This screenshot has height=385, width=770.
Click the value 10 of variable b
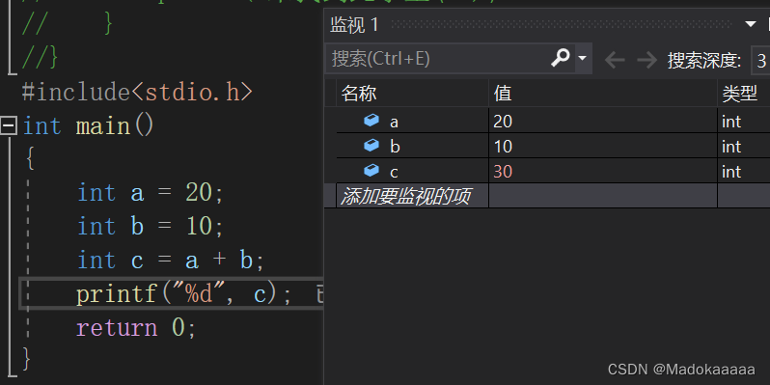coord(503,147)
